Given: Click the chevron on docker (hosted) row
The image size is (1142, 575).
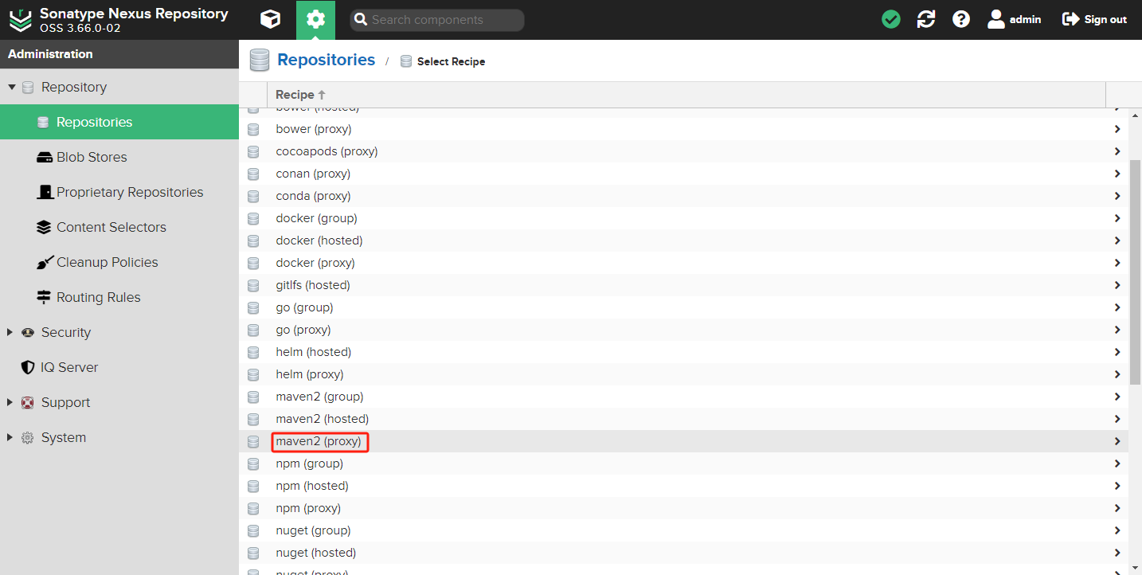Looking at the screenshot, I should [1117, 241].
